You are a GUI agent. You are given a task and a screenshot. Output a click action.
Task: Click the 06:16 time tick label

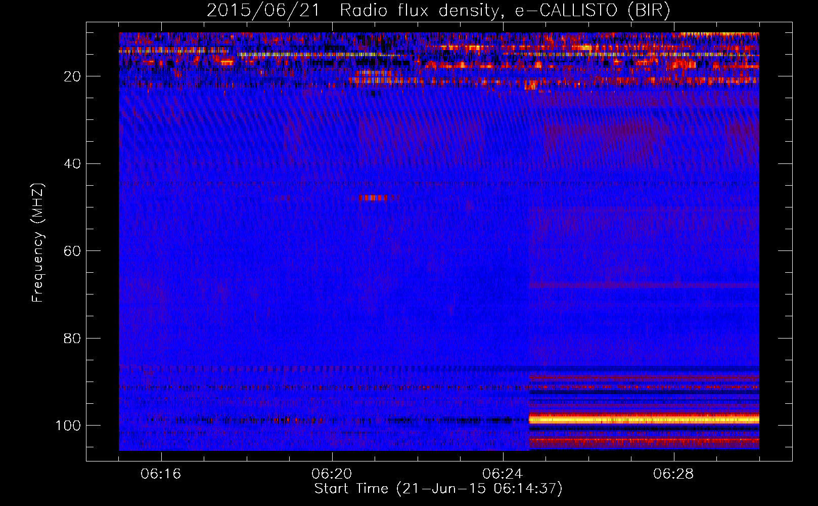point(161,474)
